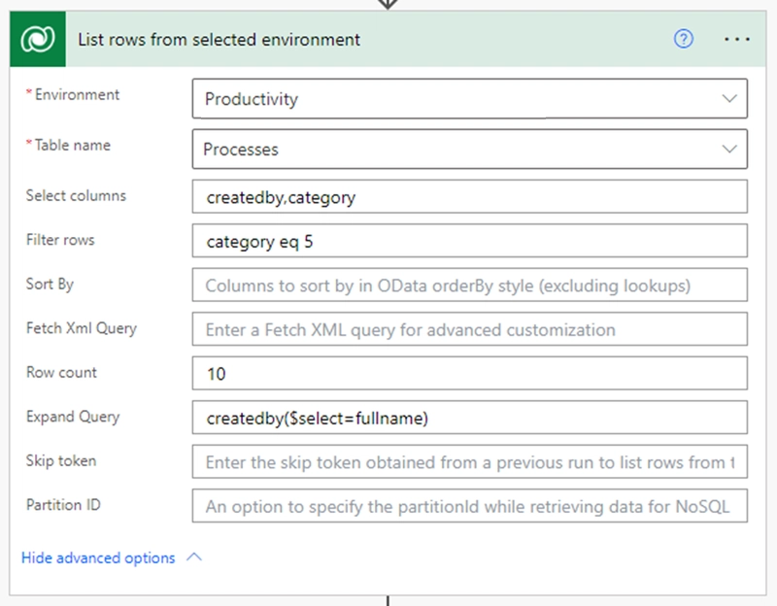The image size is (777, 606).
Task: Click the 'Productivity' environment value
Action: coord(251,99)
